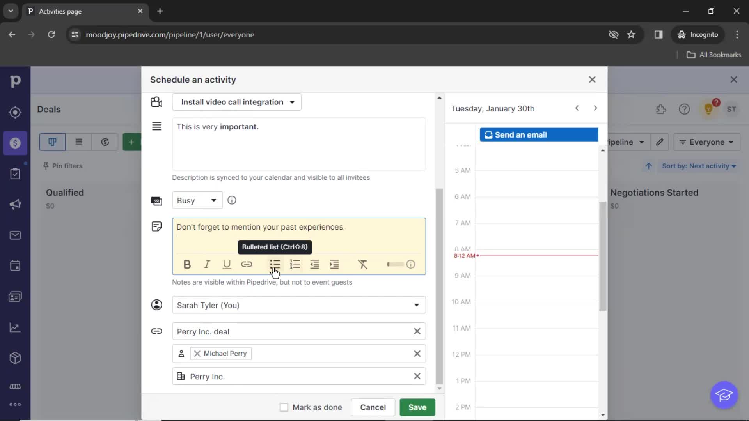The image size is (749, 421).
Task: Click the Bold formatting icon
Action: click(187, 265)
